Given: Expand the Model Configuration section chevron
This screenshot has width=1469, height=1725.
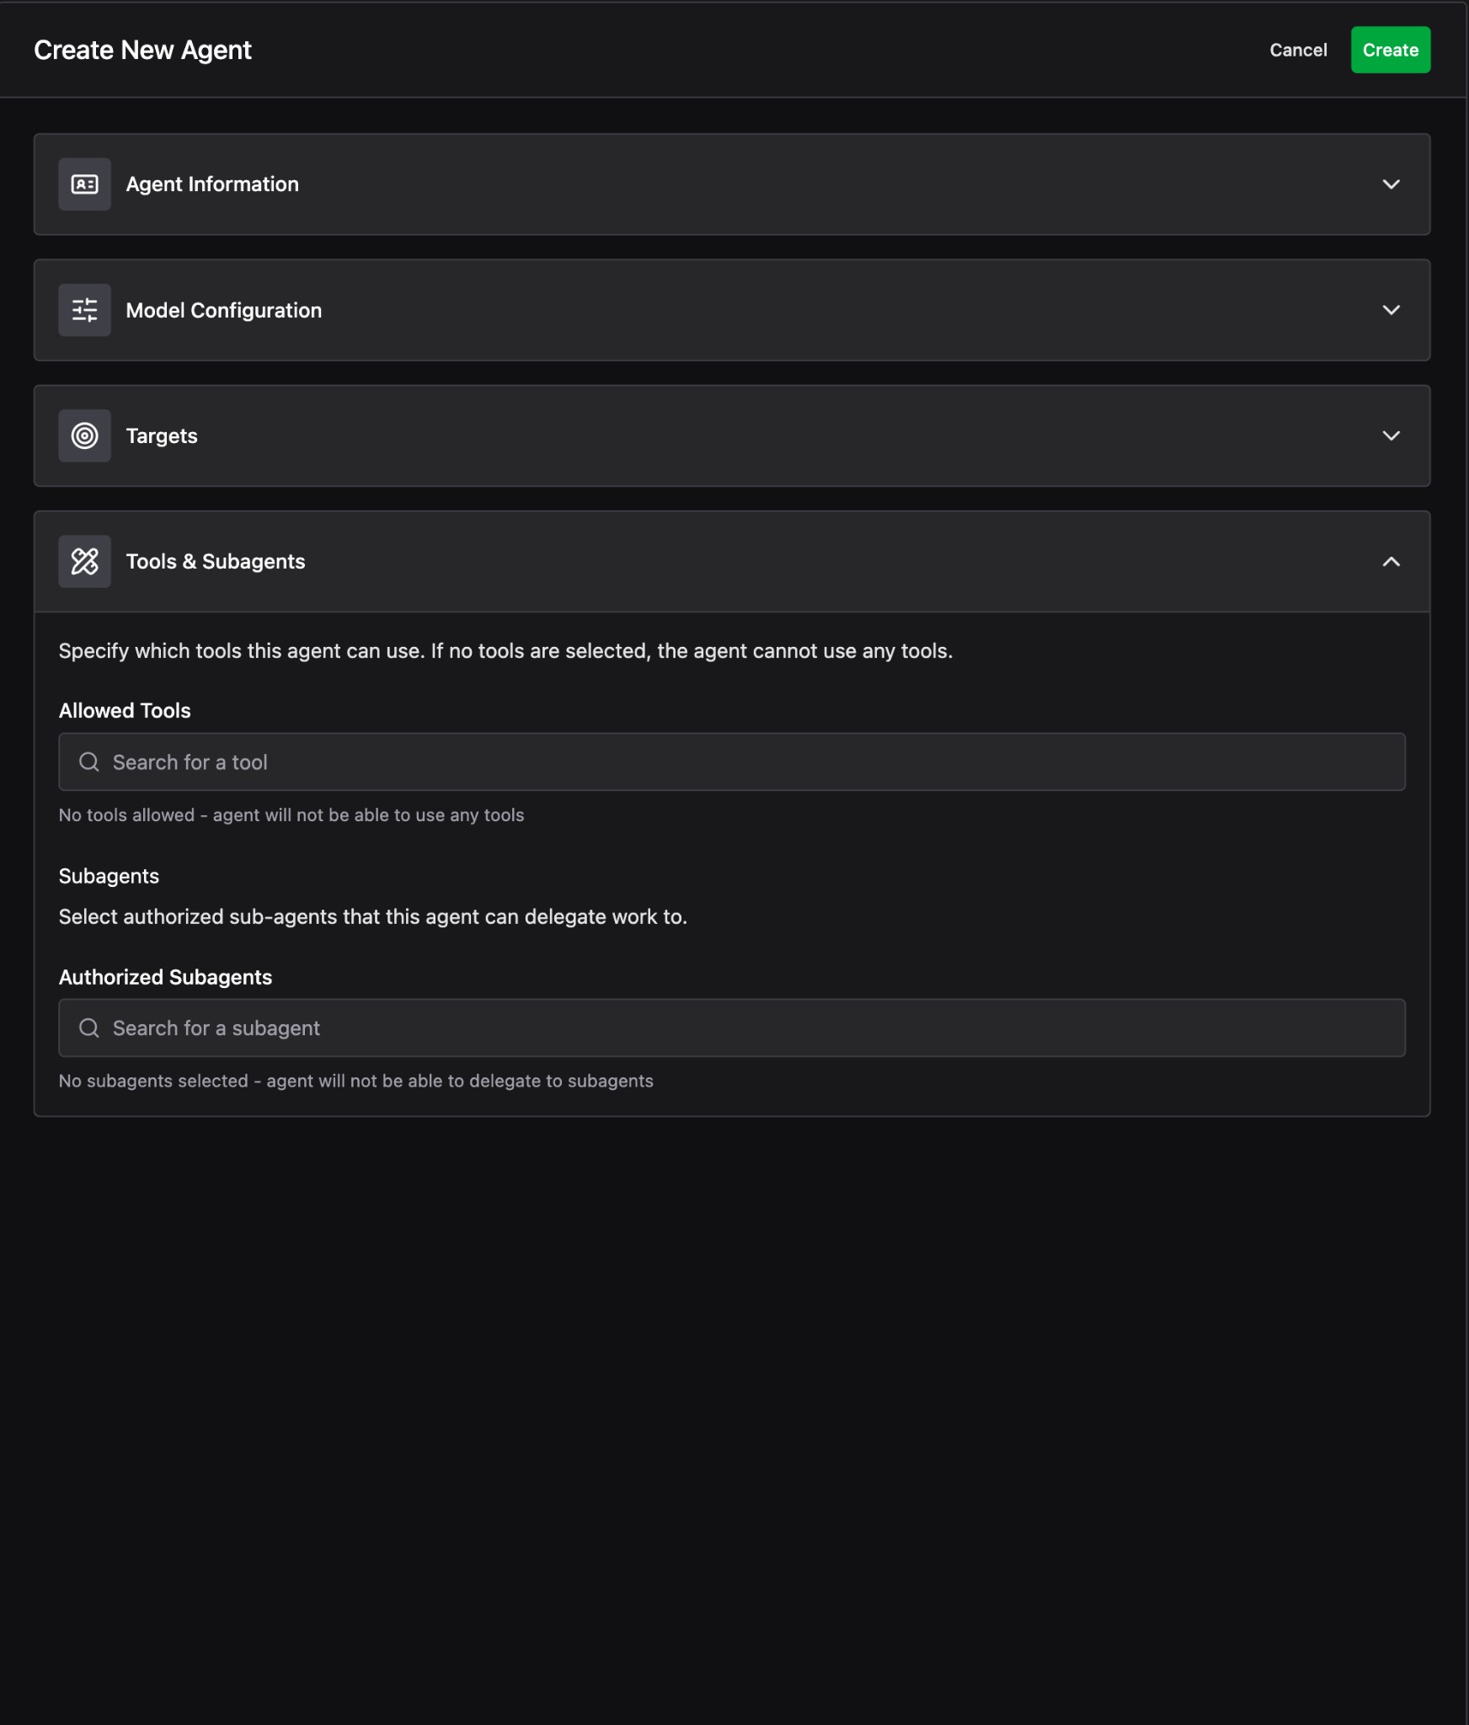Looking at the screenshot, I should click(1391, 310).
